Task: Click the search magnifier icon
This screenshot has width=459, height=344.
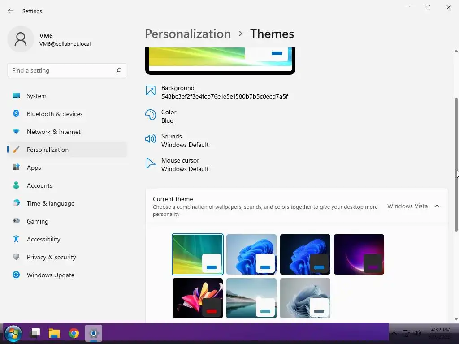Action: pyautogui.click(x=118, y=70)
